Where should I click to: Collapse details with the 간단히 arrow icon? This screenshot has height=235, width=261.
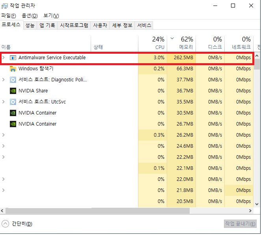[6, 224]
